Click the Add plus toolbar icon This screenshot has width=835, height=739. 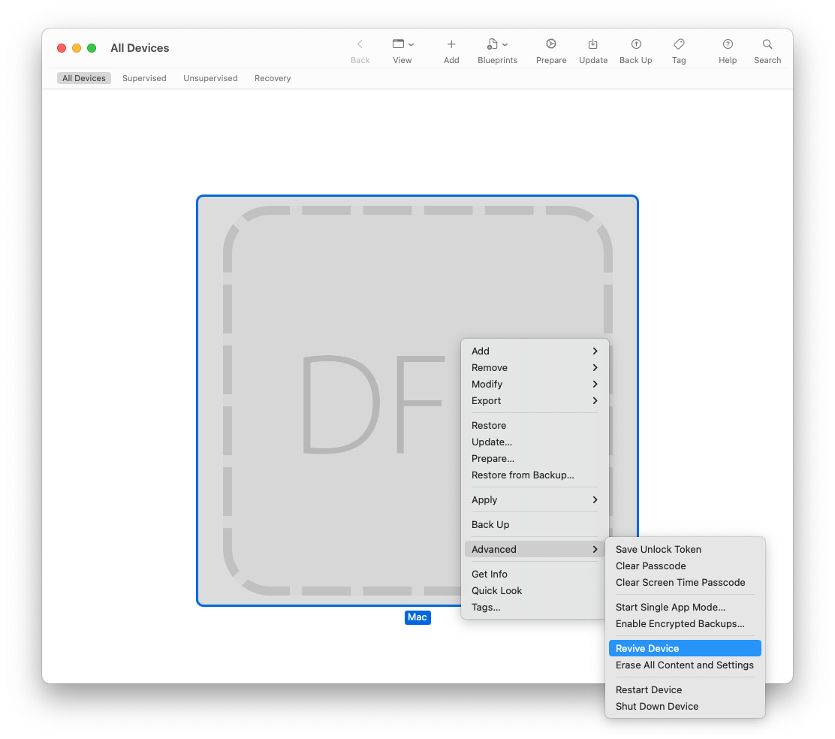pyautogui.click(x=451, y=44)
